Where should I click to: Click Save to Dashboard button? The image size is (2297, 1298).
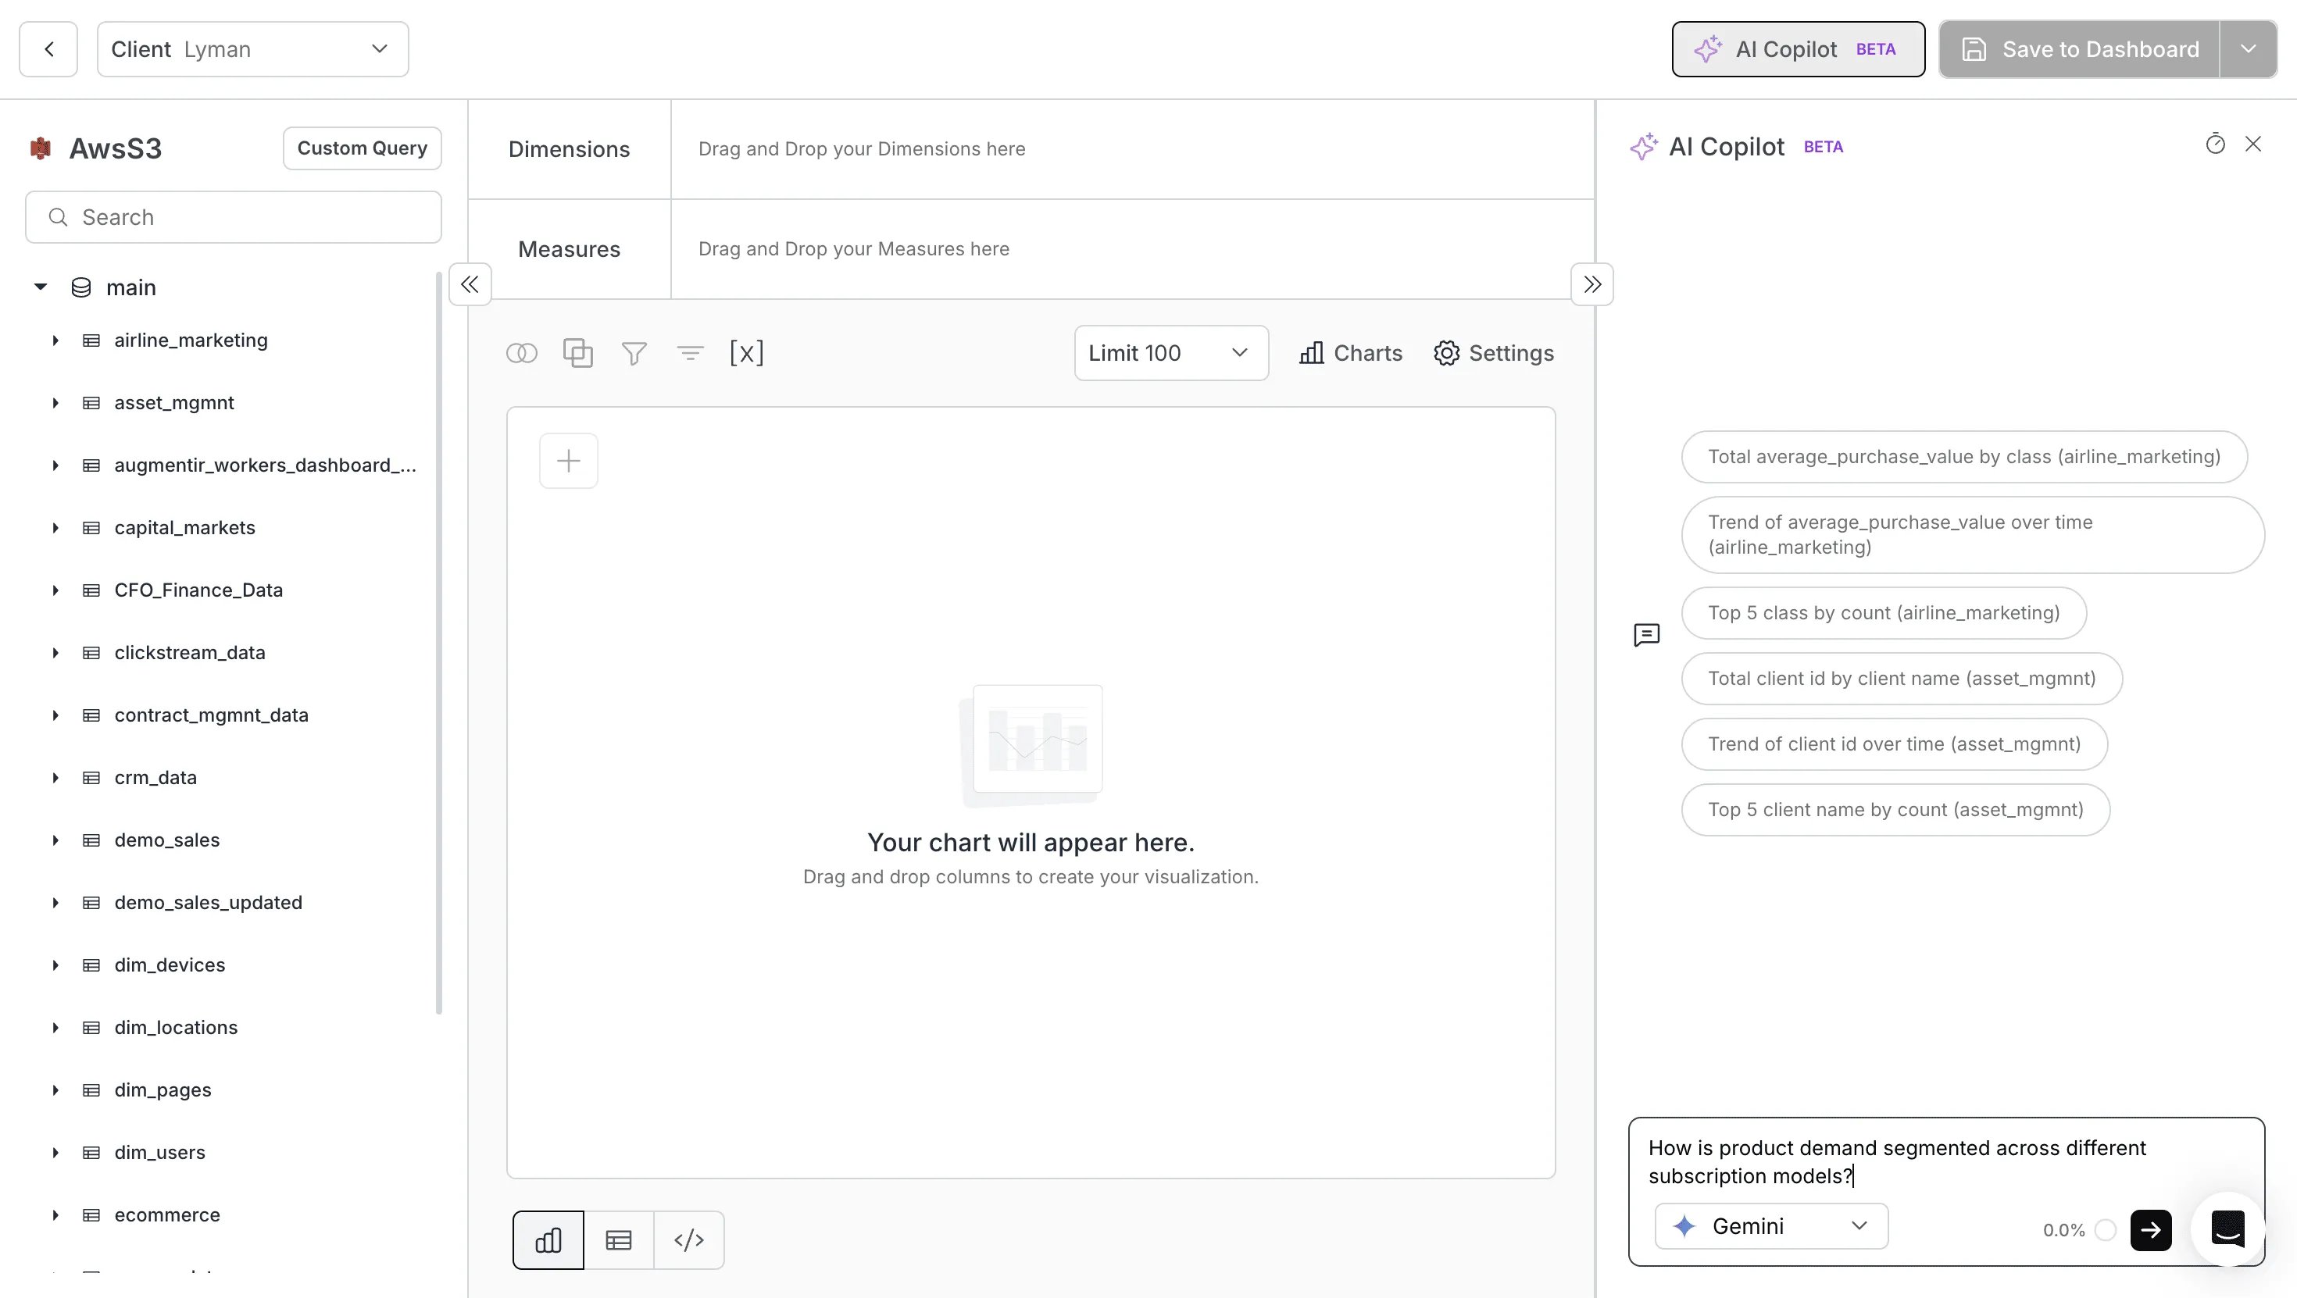2080,49
